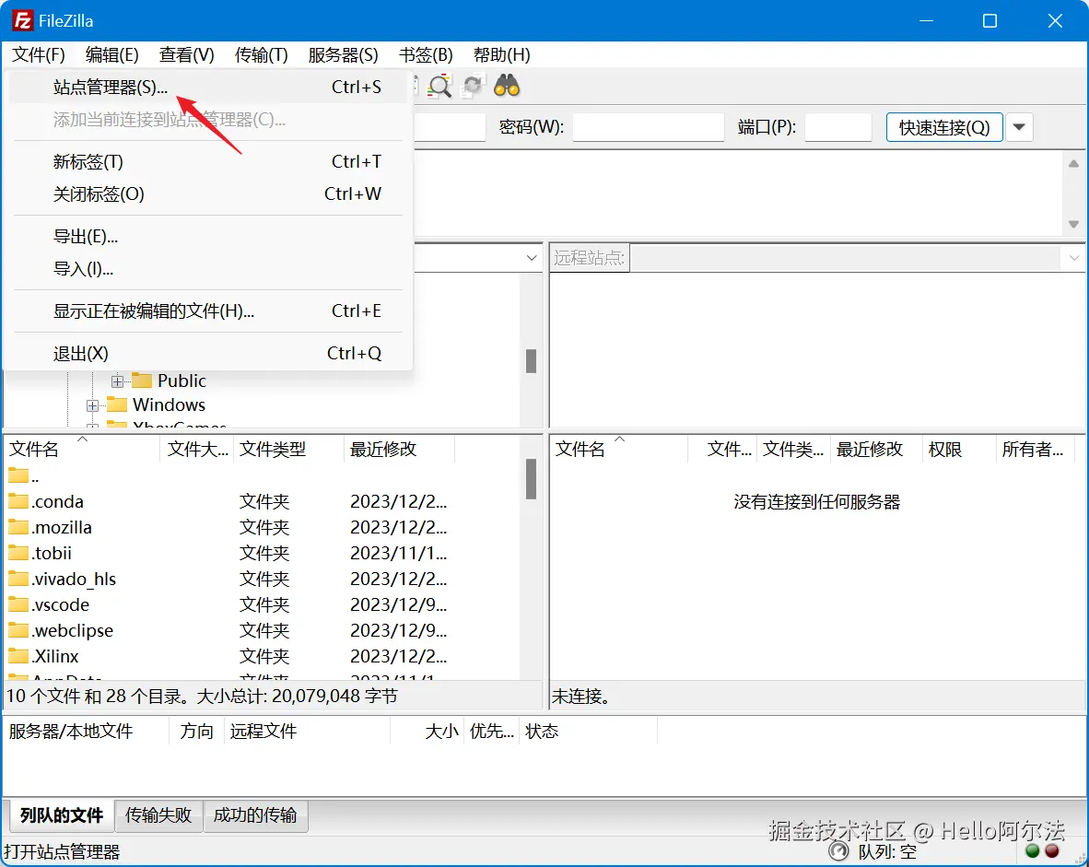Switch to the 成功的传输 tab
This screenshot has height=867, width=1089.
pos(255,814)
